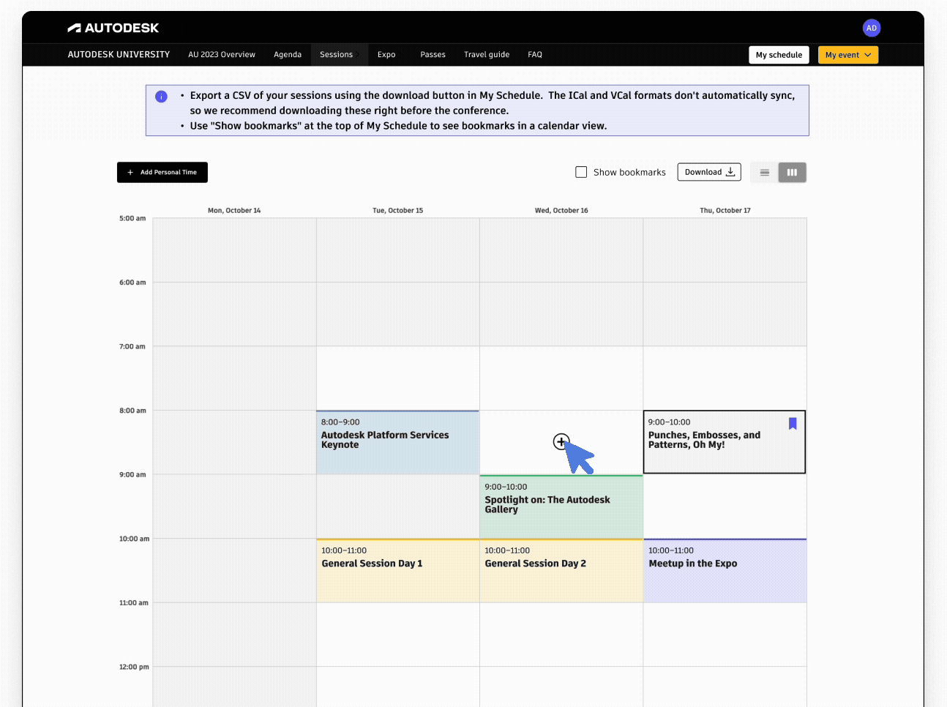Open the Travel guide page
Image resolution: width=947 pixels, height=707 pixels.
click(487, 55)
